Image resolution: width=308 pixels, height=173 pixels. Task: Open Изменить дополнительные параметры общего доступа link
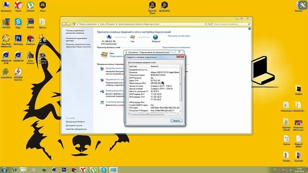(x=78, y=46)
